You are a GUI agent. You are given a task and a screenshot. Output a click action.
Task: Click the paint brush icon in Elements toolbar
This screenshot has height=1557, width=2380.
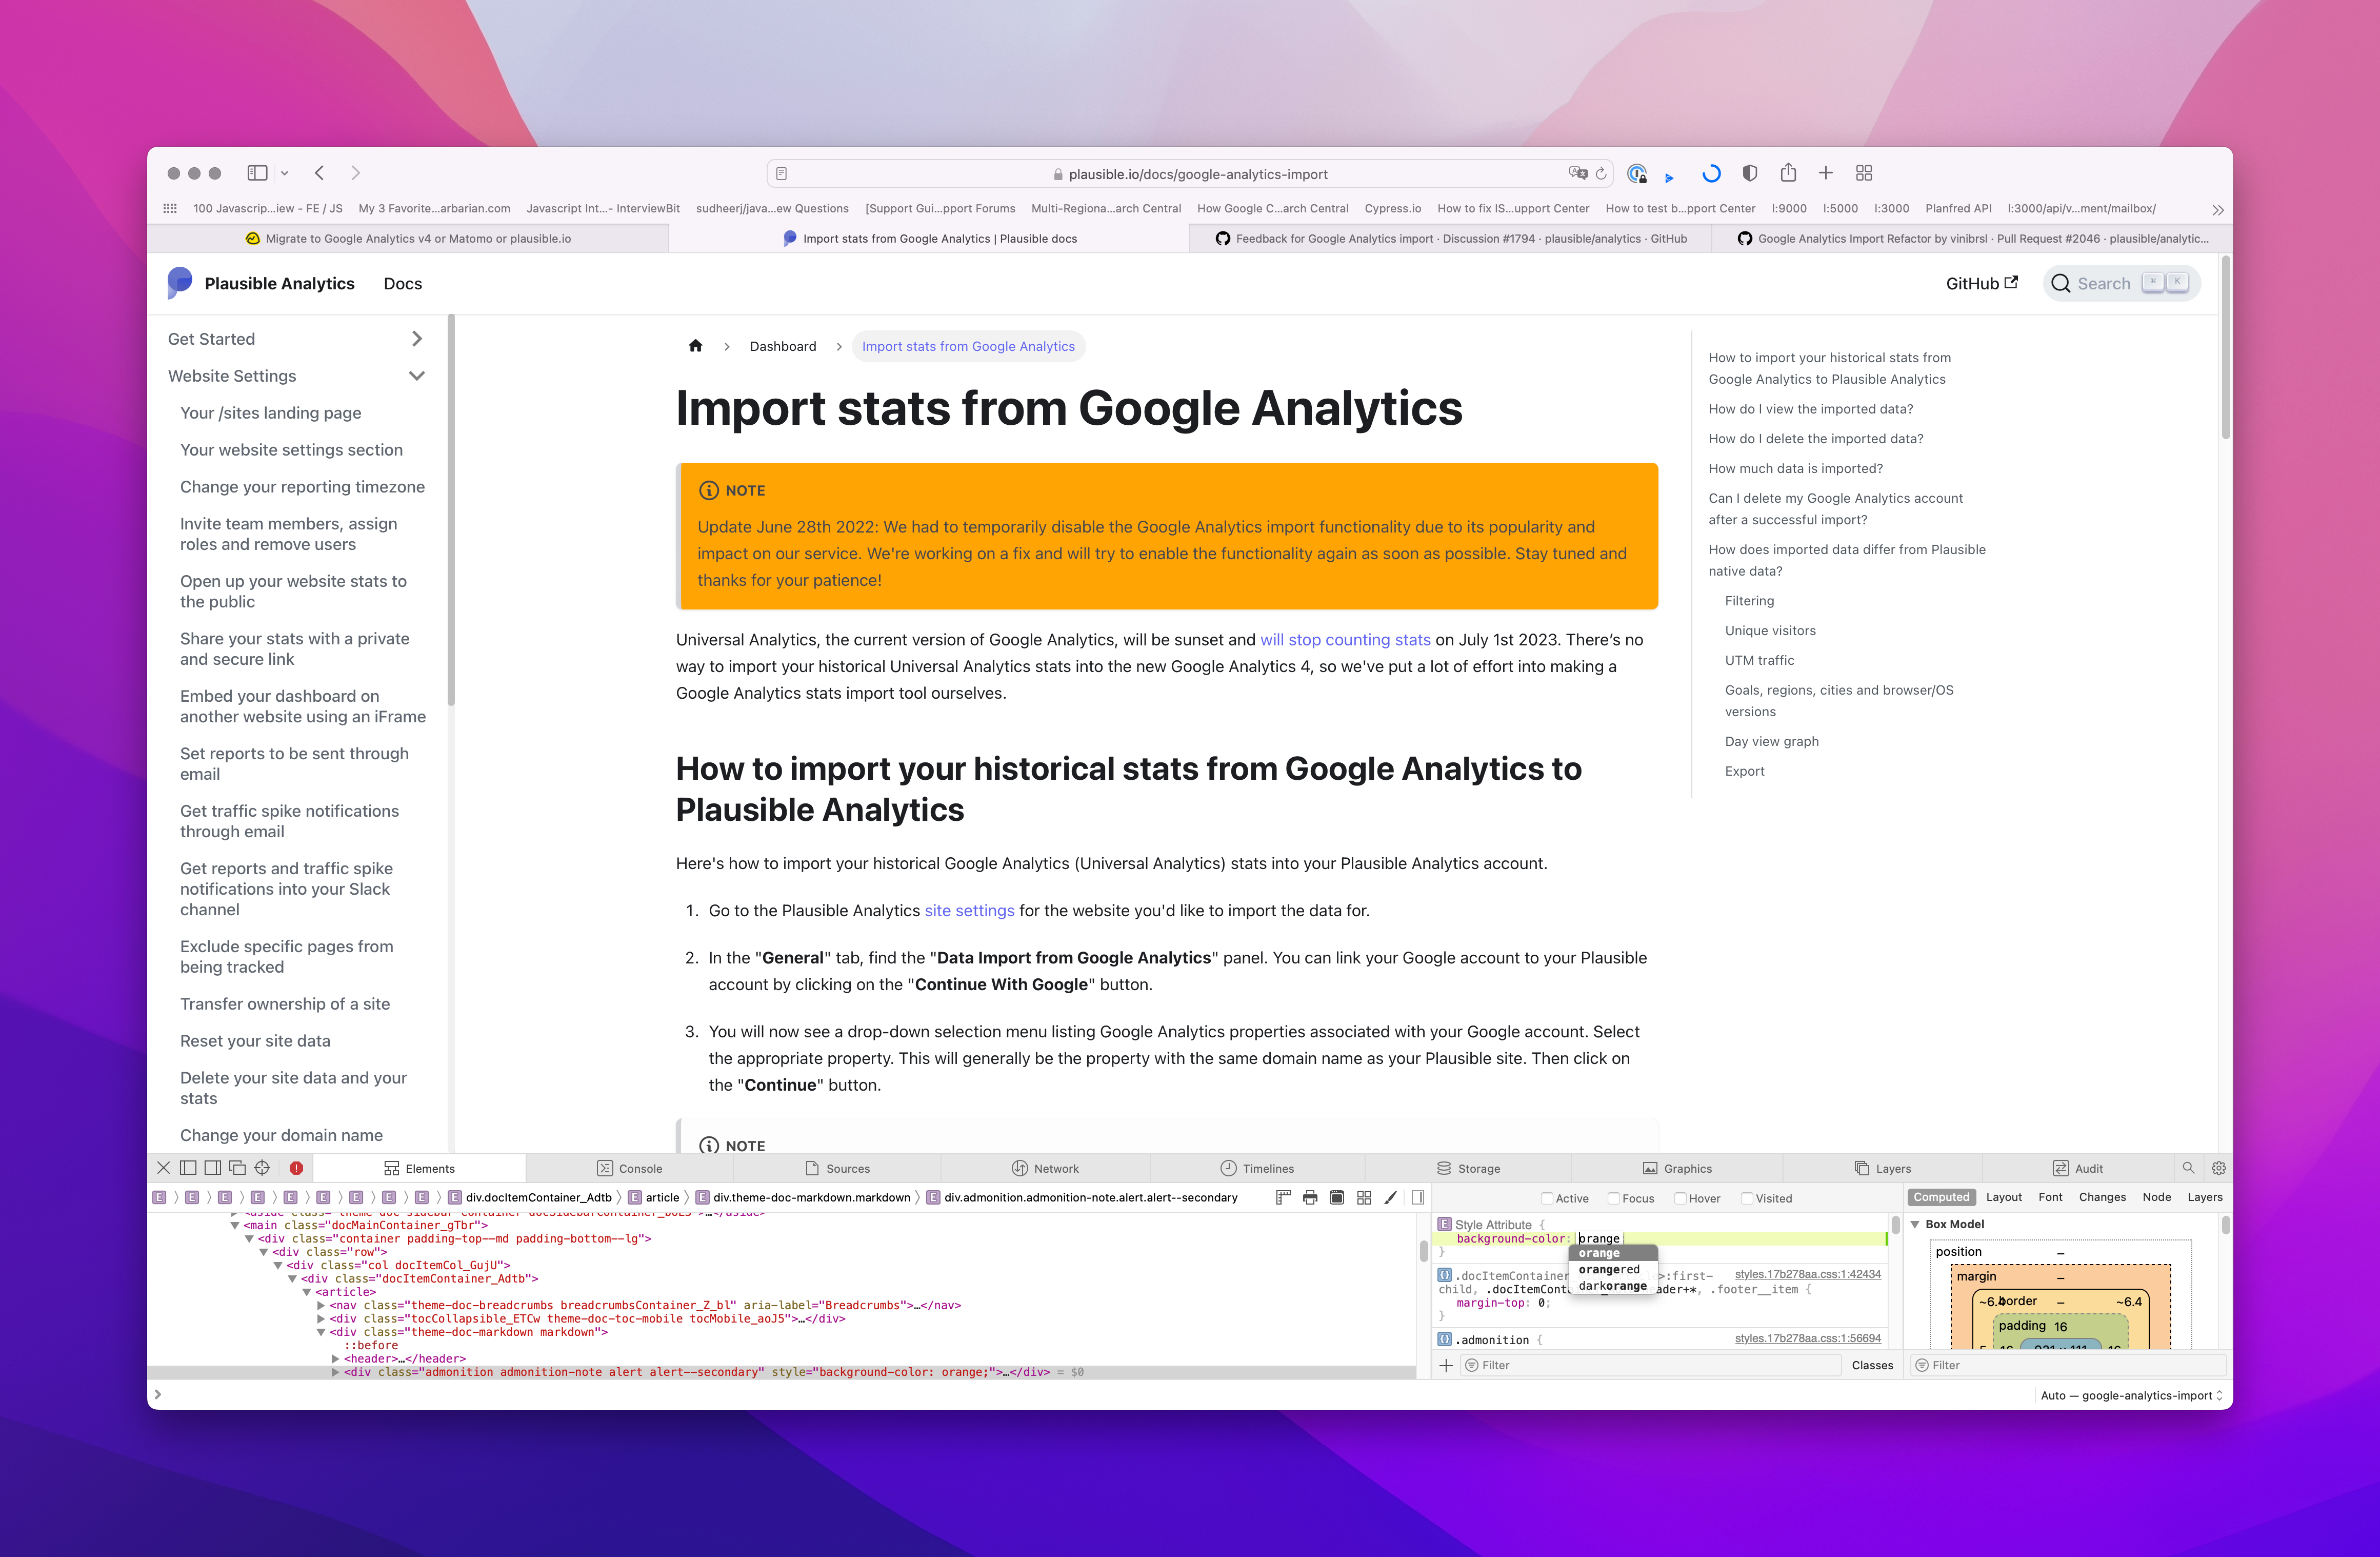click(x=1390, y=1198)
